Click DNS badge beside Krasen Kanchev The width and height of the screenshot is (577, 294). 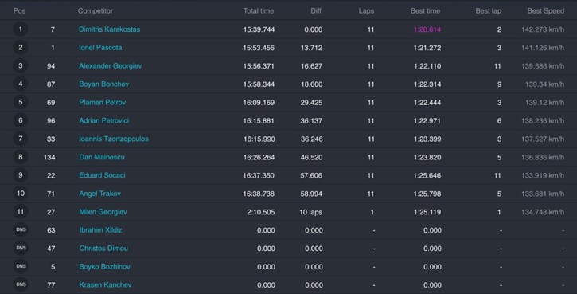click(x=21, y=284)
